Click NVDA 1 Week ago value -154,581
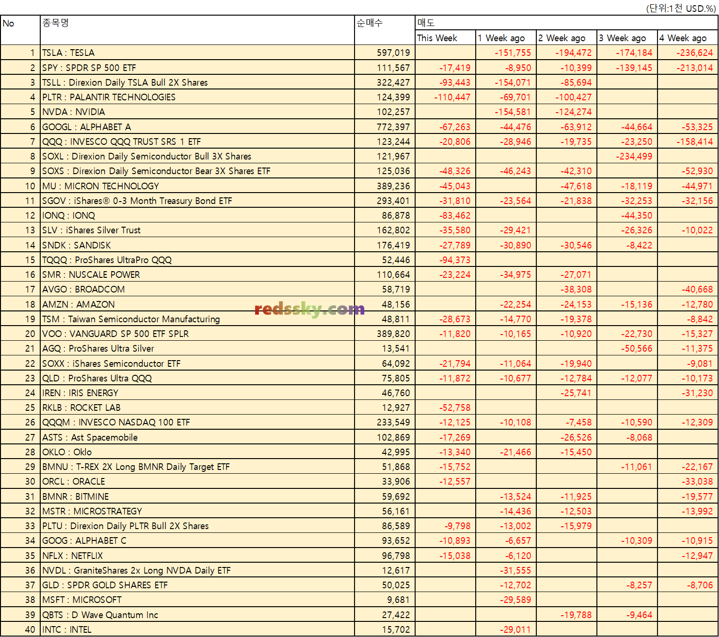This screenshot has width=719, height=637. coord(513,112)
